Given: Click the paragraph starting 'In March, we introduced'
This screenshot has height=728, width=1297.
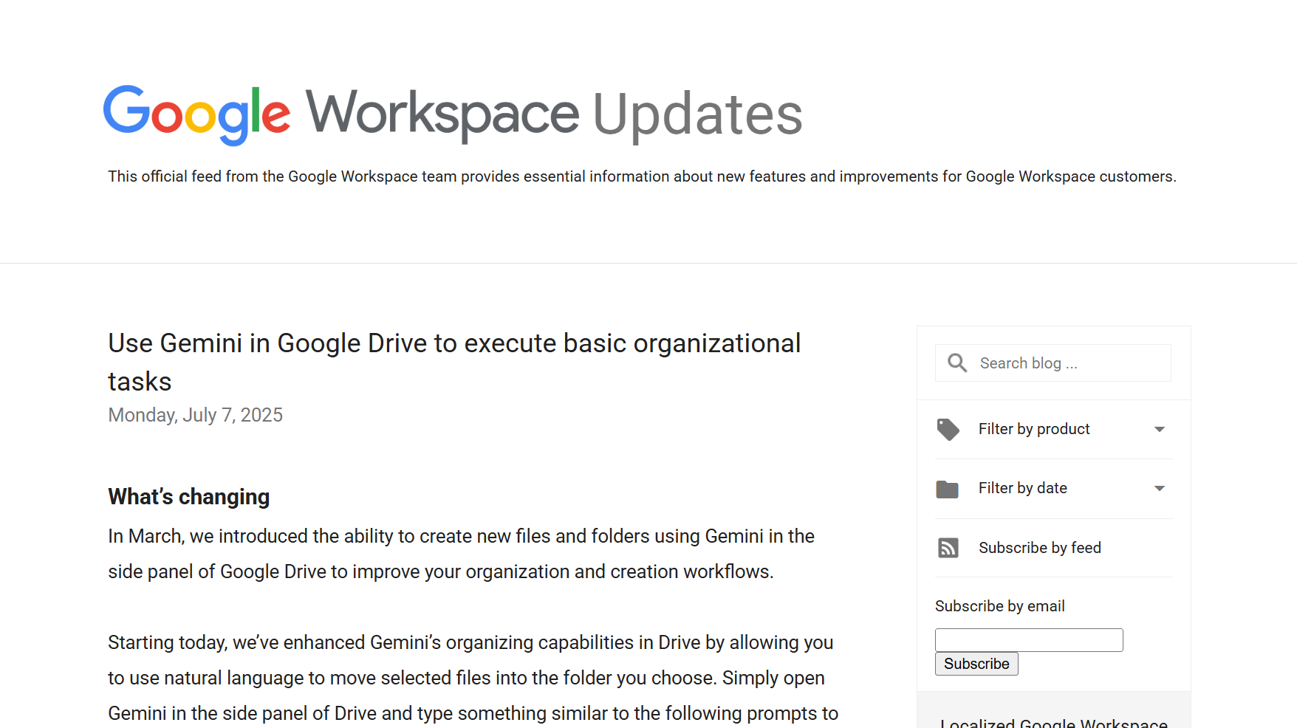Looking at the screenshot, I should click(461, 554).
